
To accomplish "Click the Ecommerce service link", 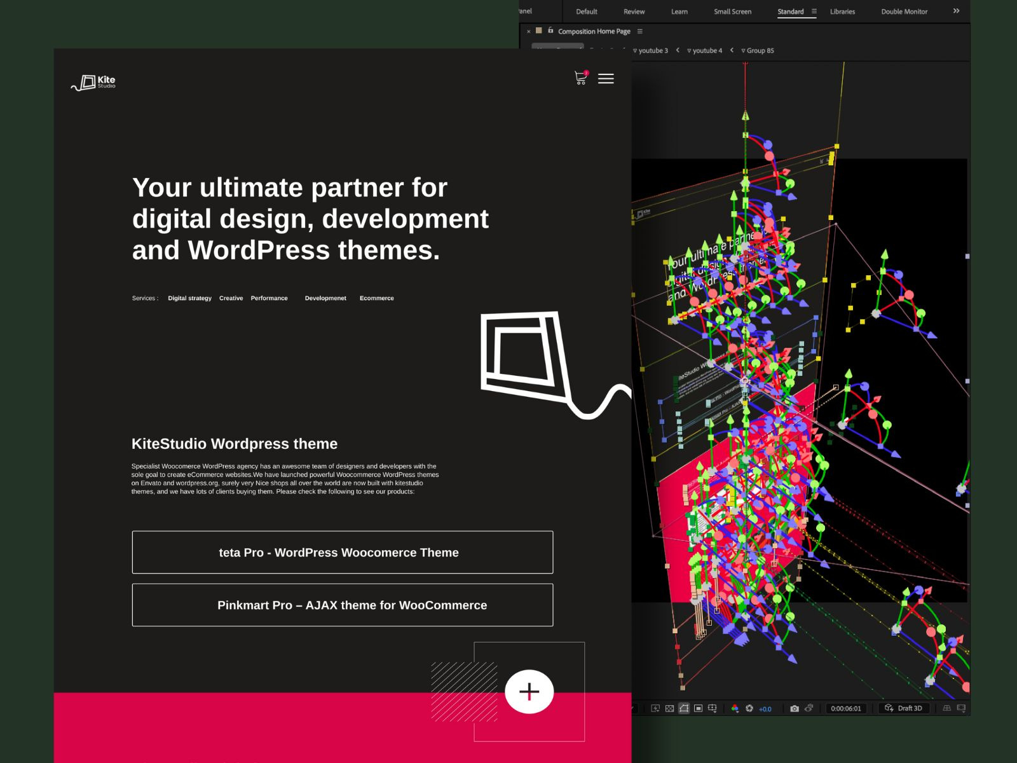I will [377, 298].
